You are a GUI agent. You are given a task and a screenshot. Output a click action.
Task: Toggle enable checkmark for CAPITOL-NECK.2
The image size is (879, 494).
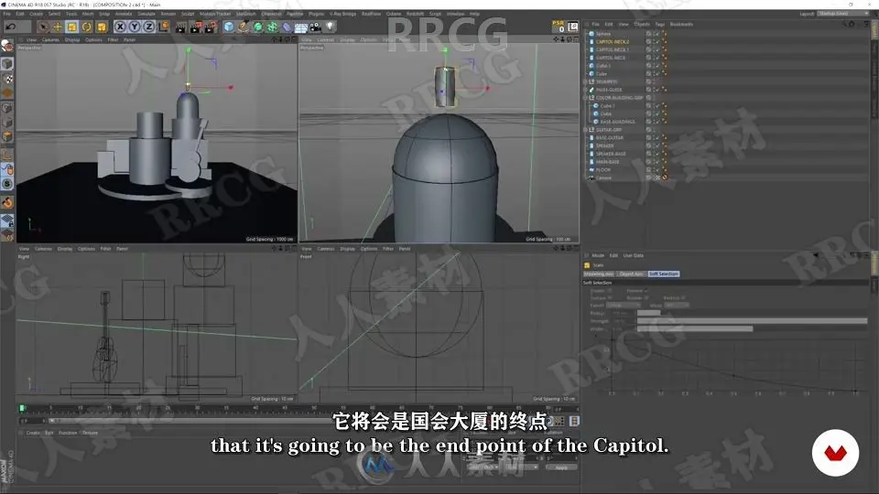click(x=657, y=41)
